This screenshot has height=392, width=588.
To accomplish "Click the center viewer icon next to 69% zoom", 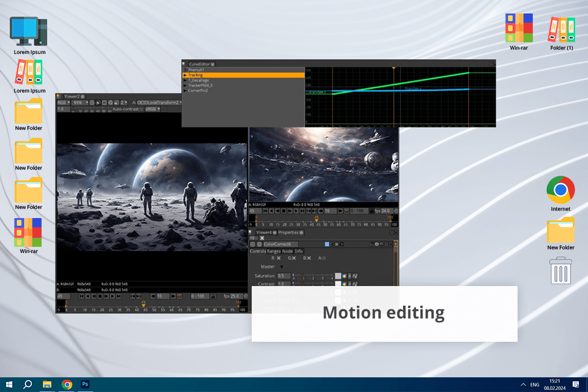I will [x=92, y=102].
